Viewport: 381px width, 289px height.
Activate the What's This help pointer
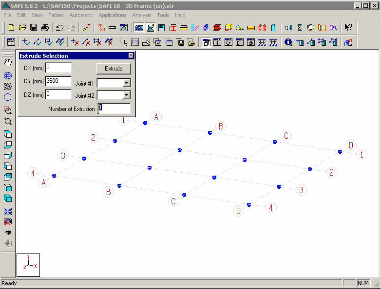point(348,27)
